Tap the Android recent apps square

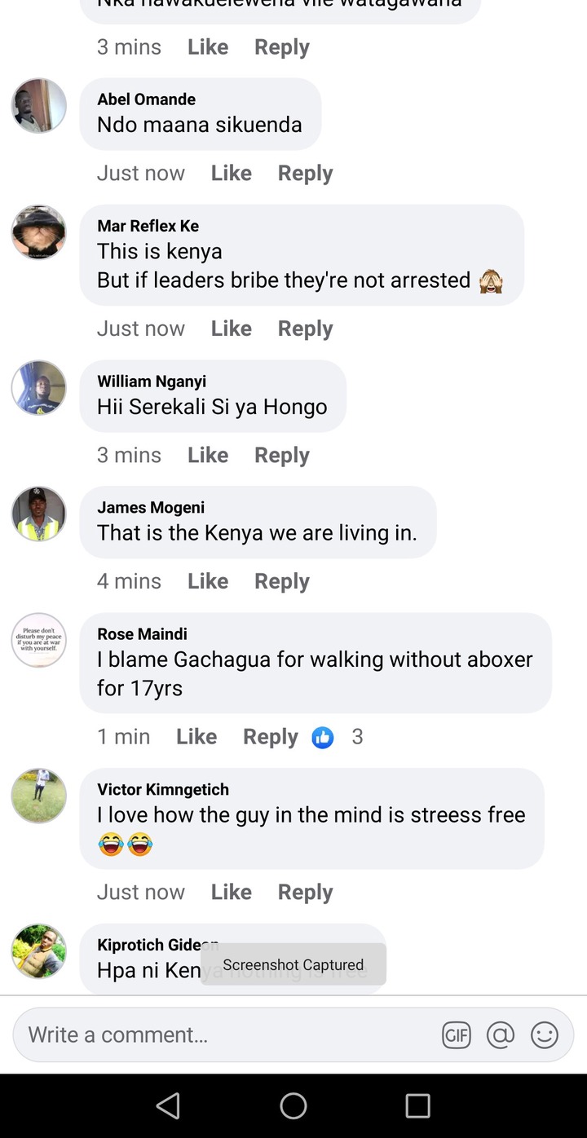[x=417, y=1105]
